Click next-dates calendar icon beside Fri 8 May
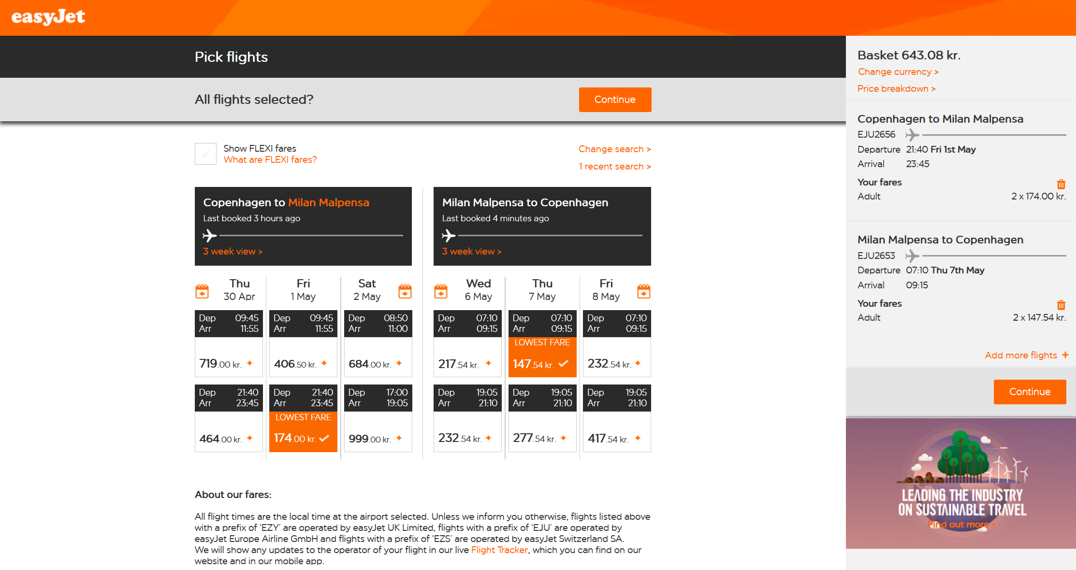This screenshot has height=570, width=1076. pos(643,291)
